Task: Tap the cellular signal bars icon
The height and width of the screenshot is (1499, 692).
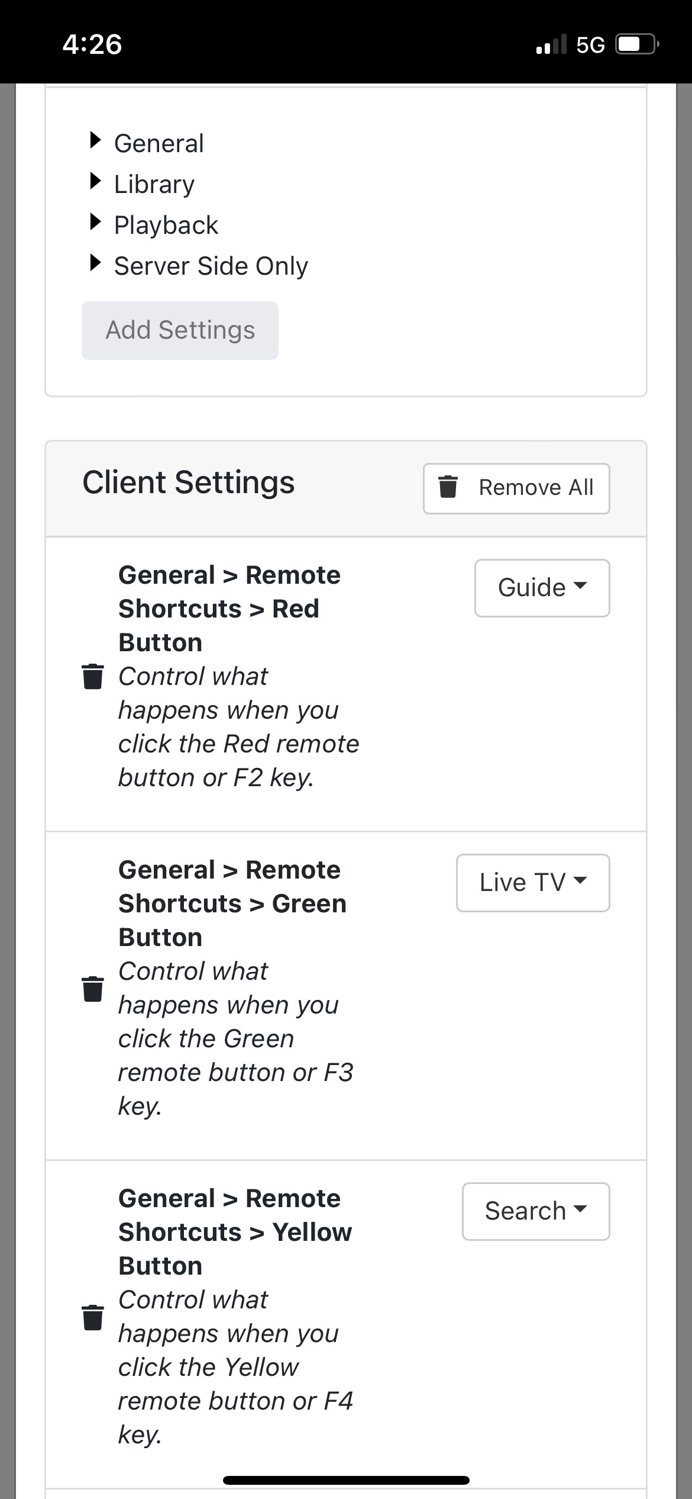Action: [x=551, y=44]
